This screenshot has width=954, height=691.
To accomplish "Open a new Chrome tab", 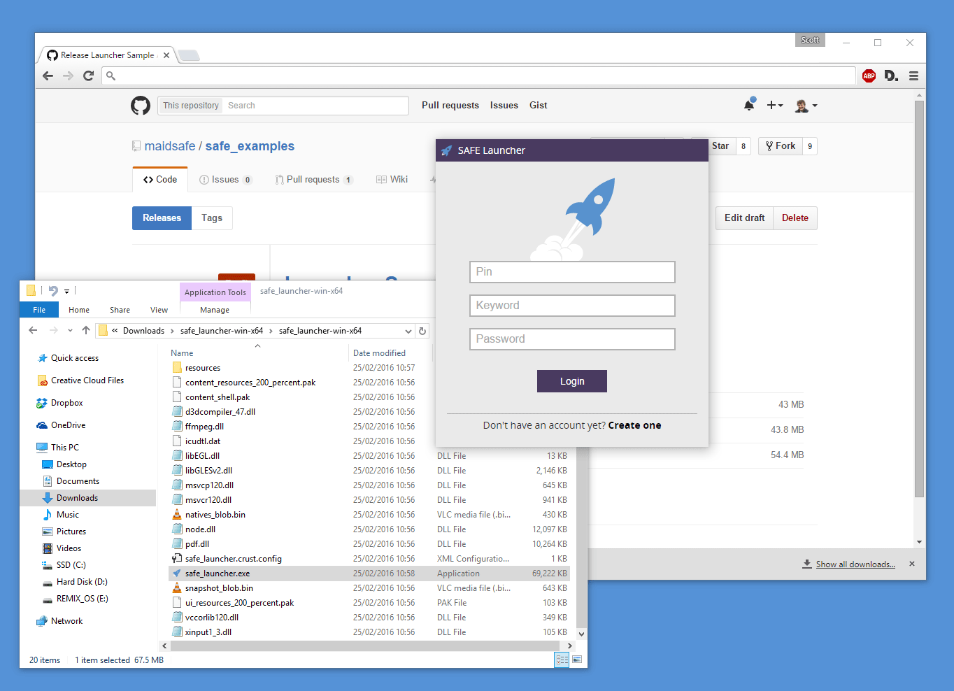I will coord(189,55).
